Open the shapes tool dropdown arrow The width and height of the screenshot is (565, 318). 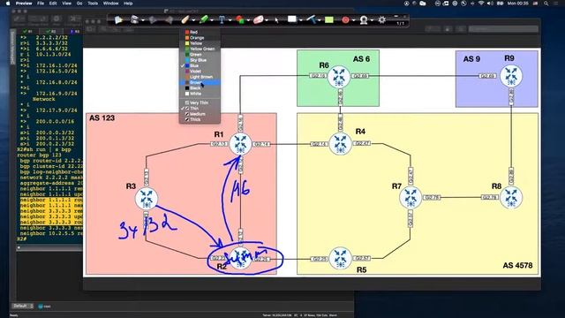[248, 20]
